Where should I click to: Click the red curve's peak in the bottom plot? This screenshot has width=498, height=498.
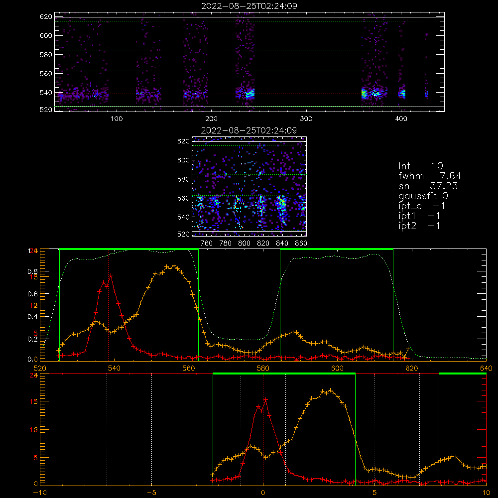point(265,400)
